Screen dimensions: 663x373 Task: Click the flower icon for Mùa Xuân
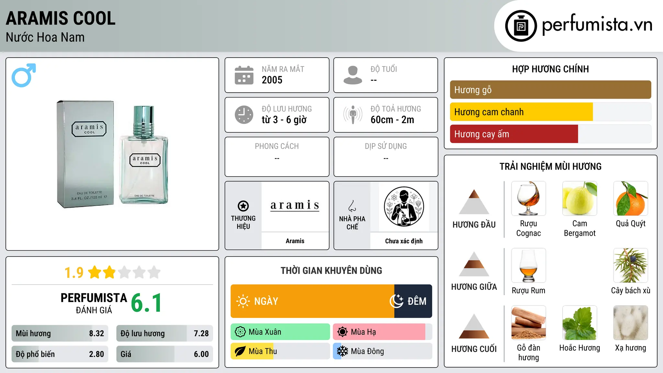pyautogui.click(x=240, y=332)
